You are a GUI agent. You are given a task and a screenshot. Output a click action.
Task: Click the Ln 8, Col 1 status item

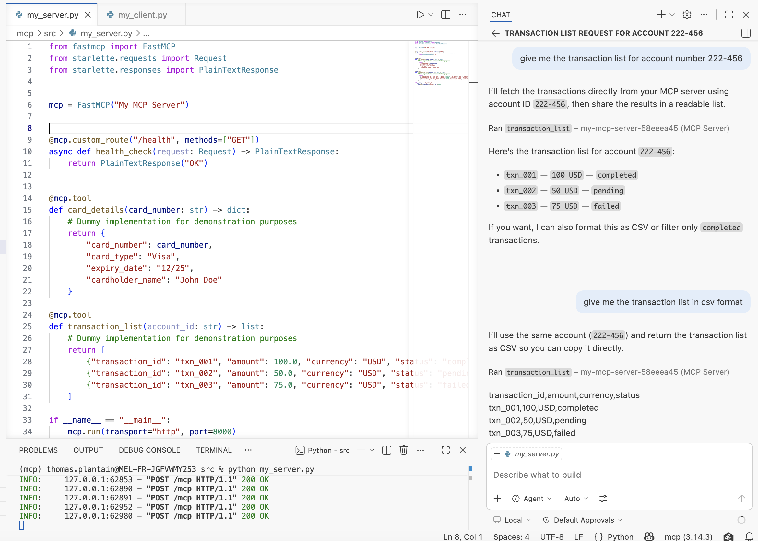(463, 537)
